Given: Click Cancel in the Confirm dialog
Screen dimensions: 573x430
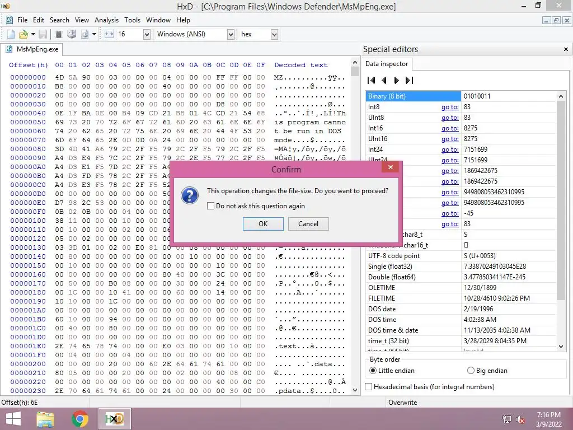Looking at the screenshot, I should (x=308, y=224).
